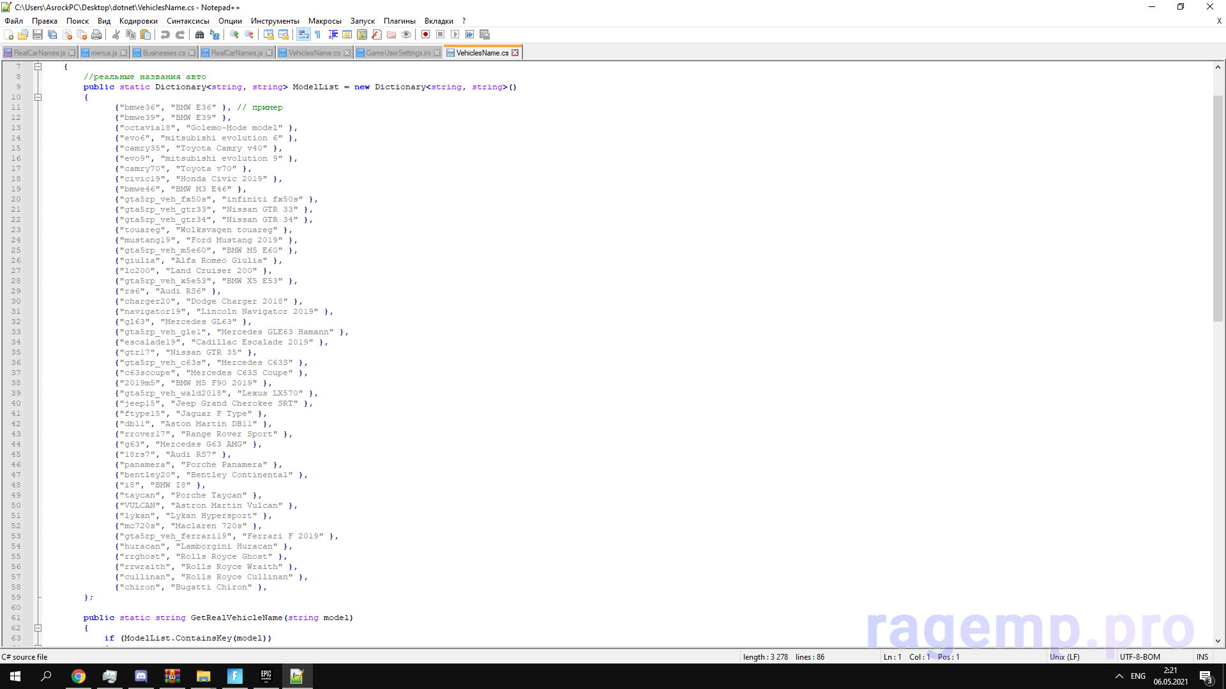Click the vertical scrollbar thumb
The width and height of the screenshot is (1226, 689).
(1218, 207)
